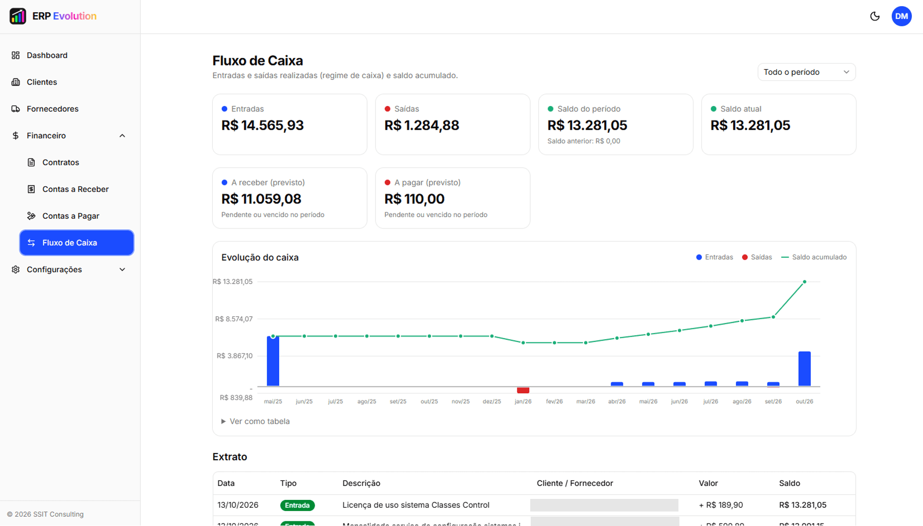Image resolution: width=923 pixels, height=526 pixels.
Task: Click the Contas a Pagar coins icon
Action: [x=31, y=216]
